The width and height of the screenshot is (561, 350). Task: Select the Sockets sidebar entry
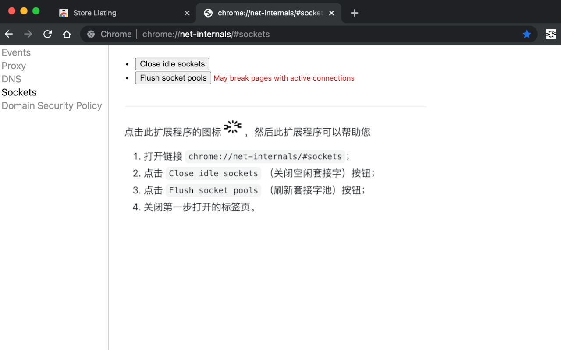(x=19, y=92)
